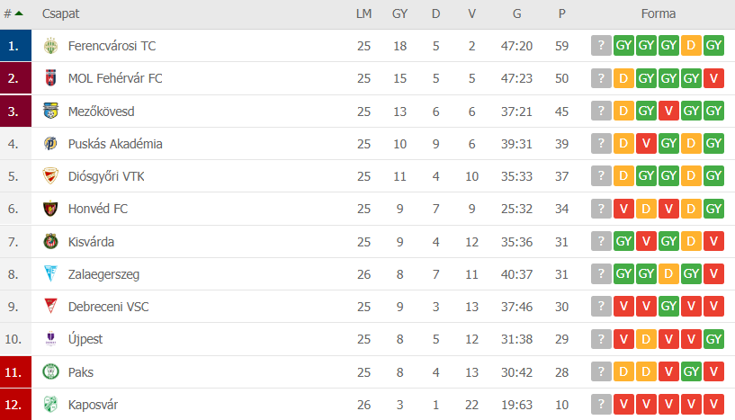Click the Forma column header
Viewport: 735px width, 420px height.
click(658, 13)
